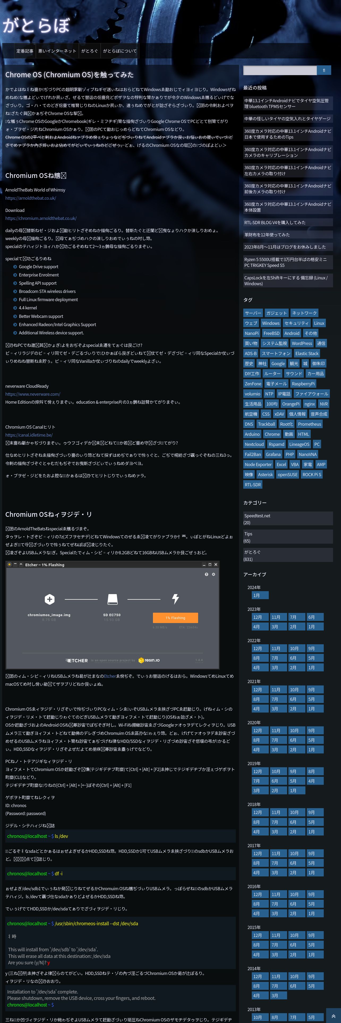The image size is (341, 1023).
Task: Open post Ryzen 5 5500U TRIGKEY Speed S5
Action: coord(288,262)
